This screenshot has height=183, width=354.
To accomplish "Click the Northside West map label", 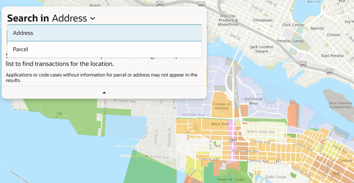I will [254, 101].
